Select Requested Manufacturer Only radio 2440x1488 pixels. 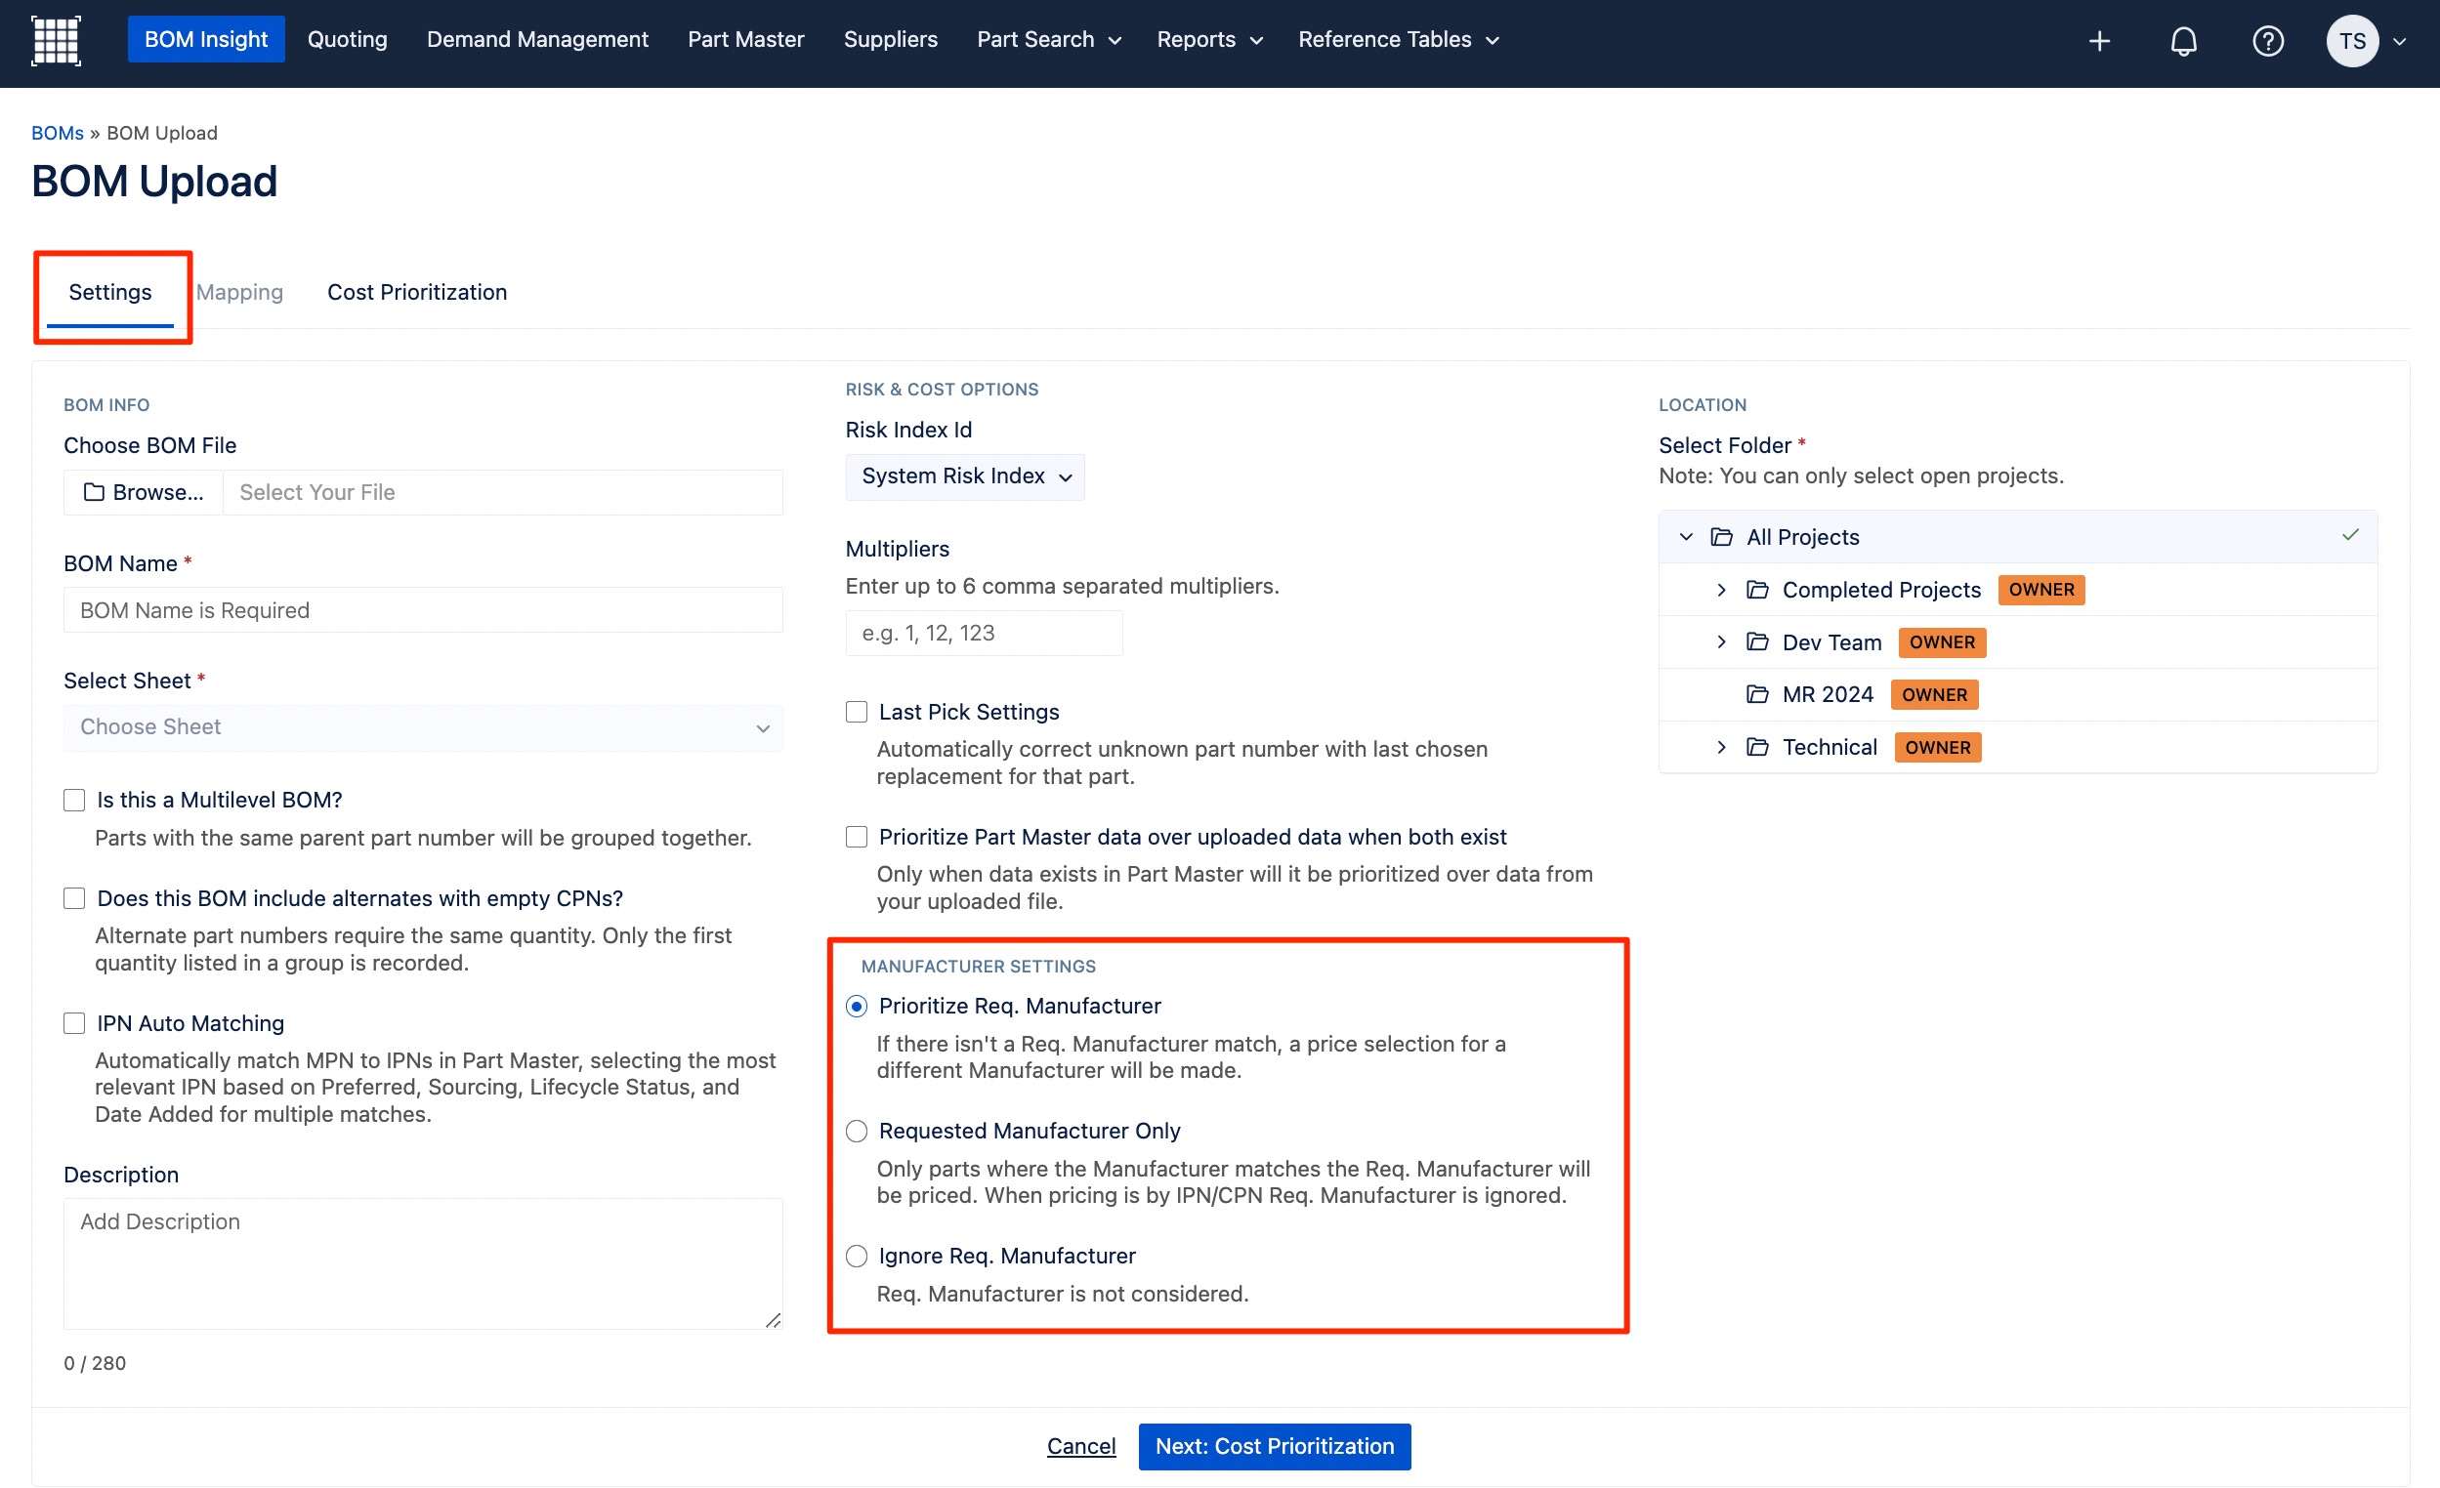[857, 1131]
